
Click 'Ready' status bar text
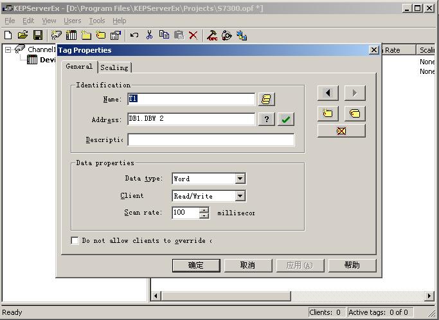[12, 312]
